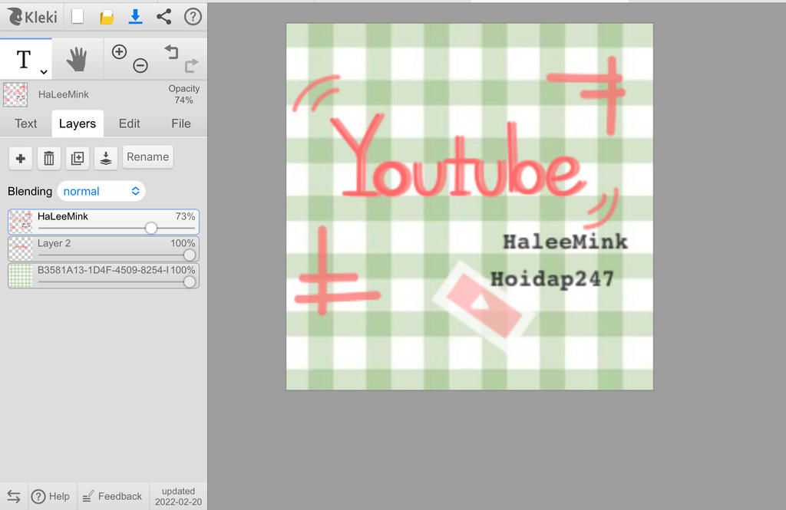Click the HaLeeMink layer preview thumbnail in header
The image size is (786, 510).
pyautogui.click(x=15, y=94)
